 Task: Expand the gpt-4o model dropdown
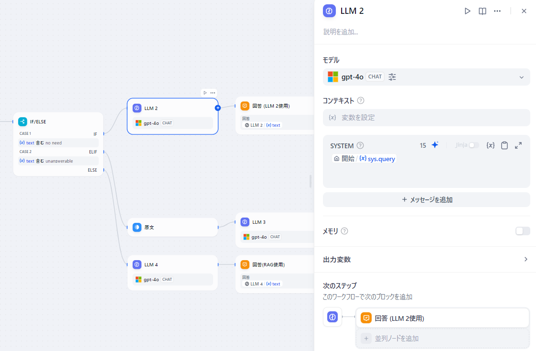(521, 77)
